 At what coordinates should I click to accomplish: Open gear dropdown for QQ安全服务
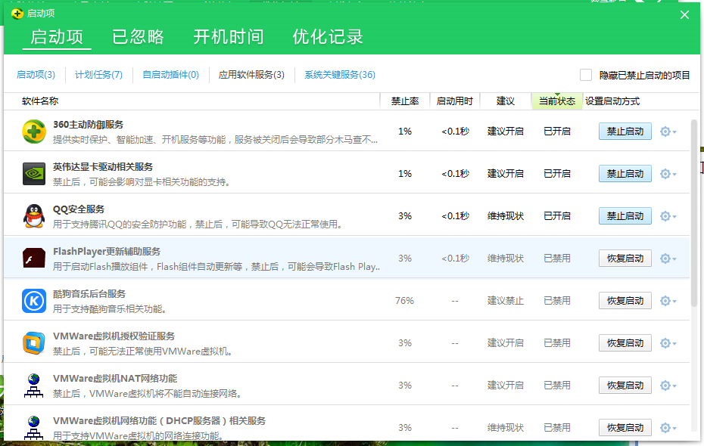point(668,216)
